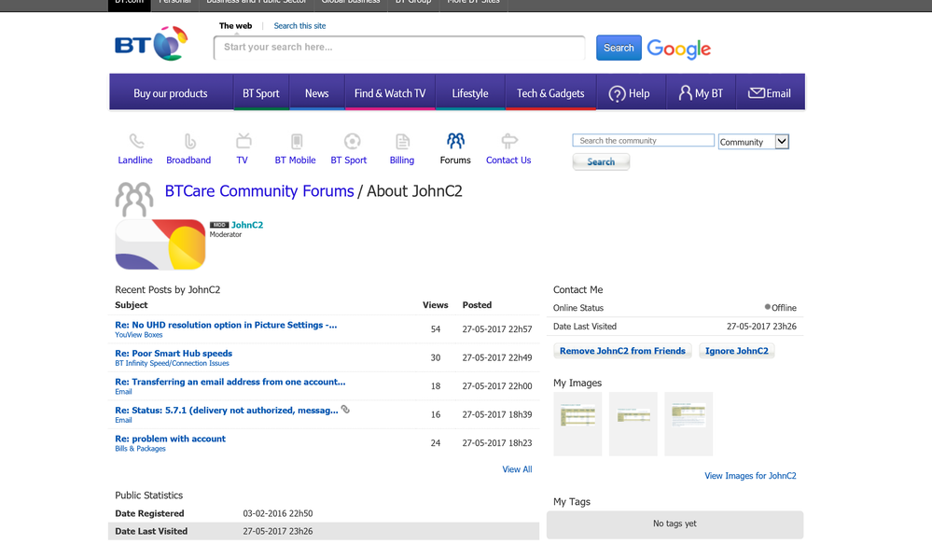
Task: Open Contact Us text link
Action: (508, 160)
